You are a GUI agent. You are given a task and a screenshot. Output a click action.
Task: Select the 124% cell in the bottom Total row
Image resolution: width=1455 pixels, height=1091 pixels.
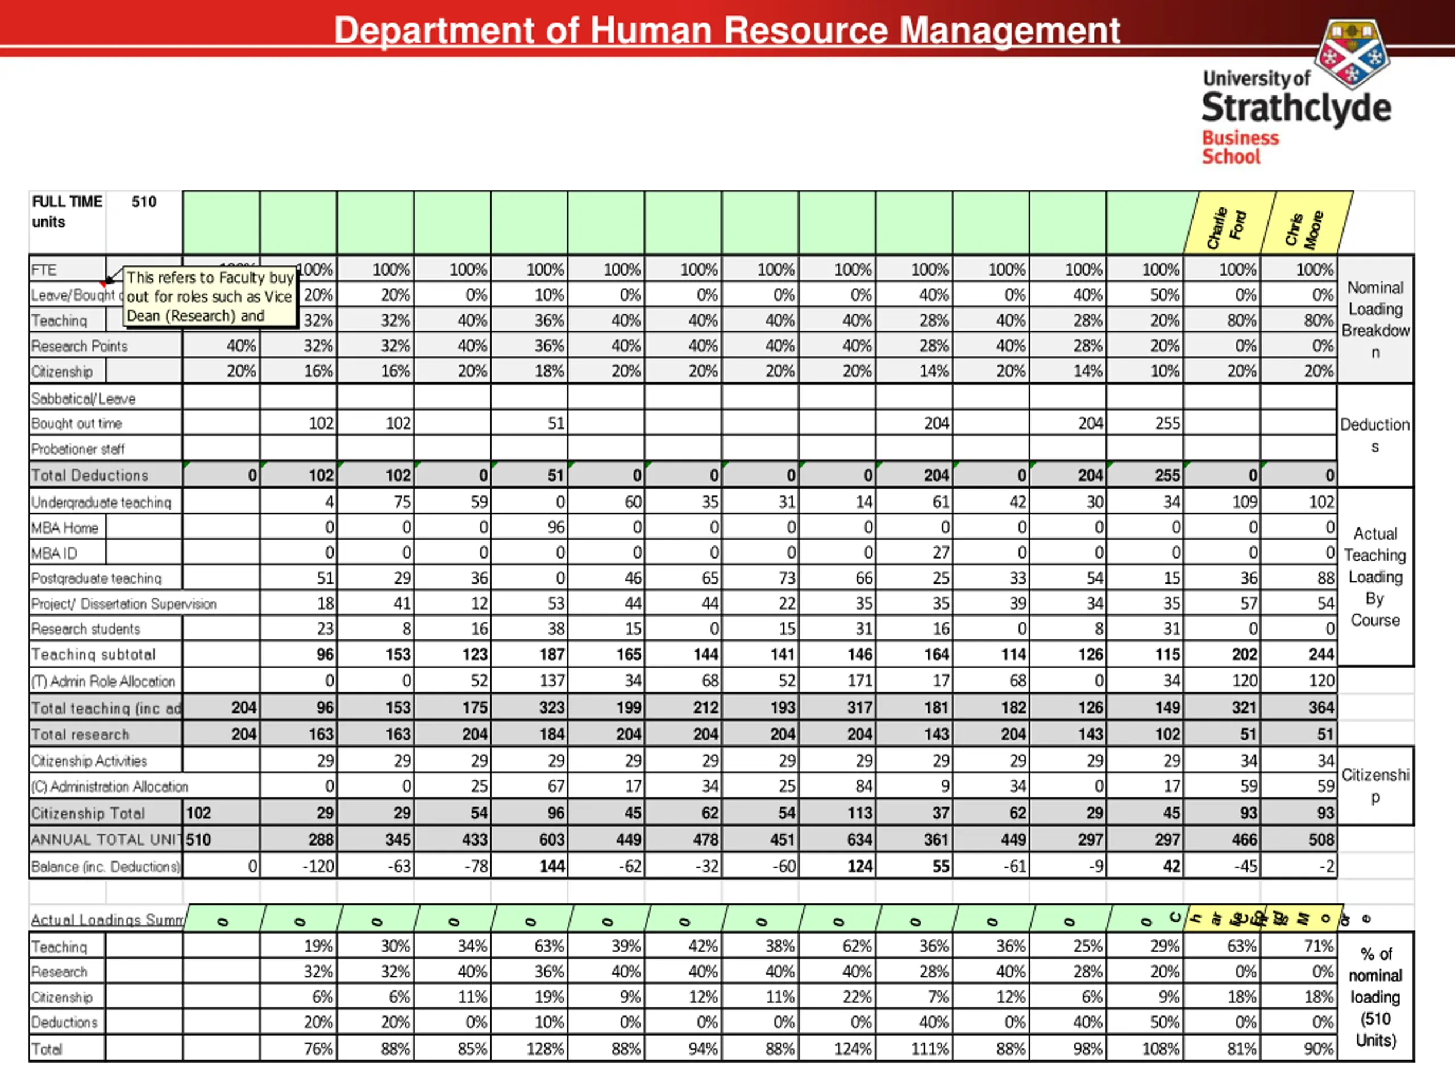click(837, 1049)
